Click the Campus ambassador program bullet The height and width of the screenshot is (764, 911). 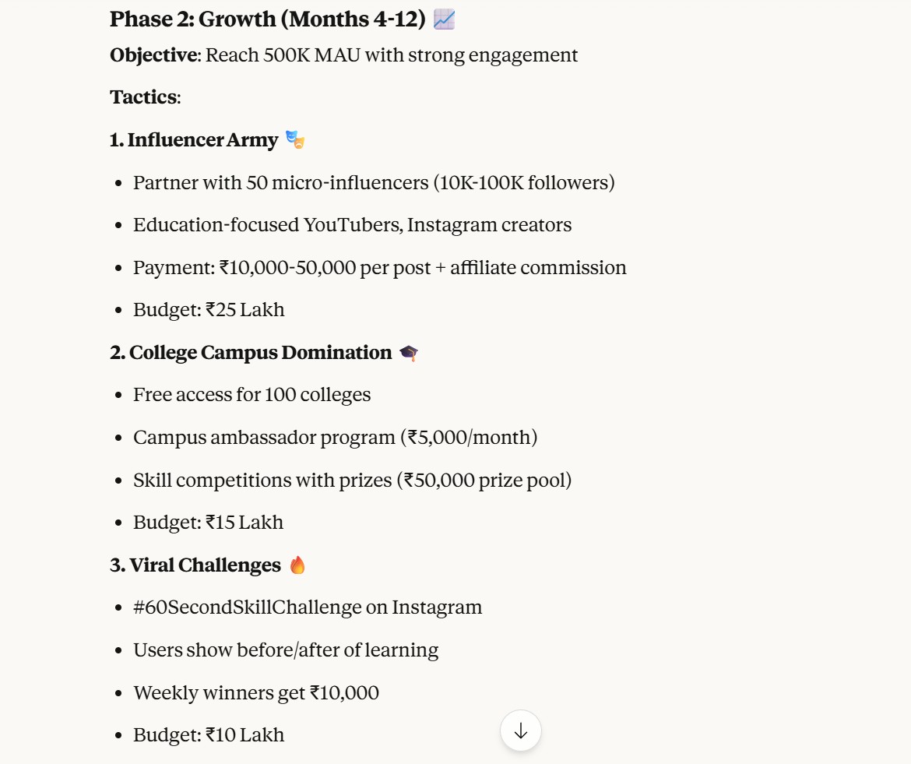tap(335, 438)
